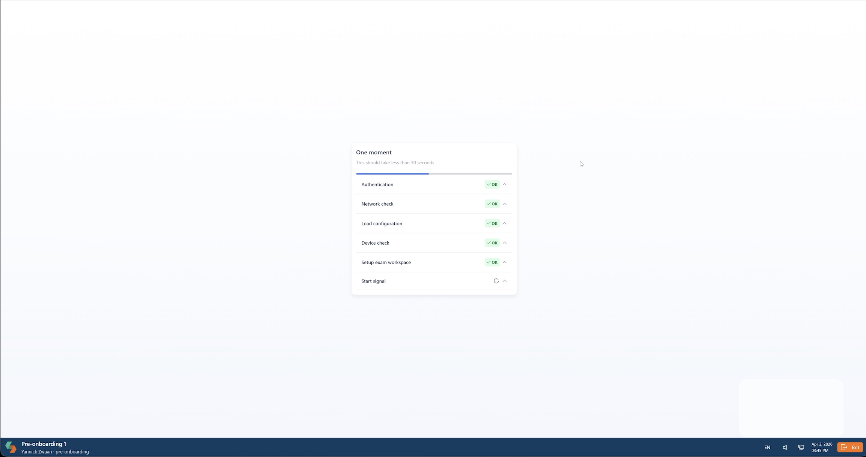Open the volume speaker icon

(x=785, y=447)
